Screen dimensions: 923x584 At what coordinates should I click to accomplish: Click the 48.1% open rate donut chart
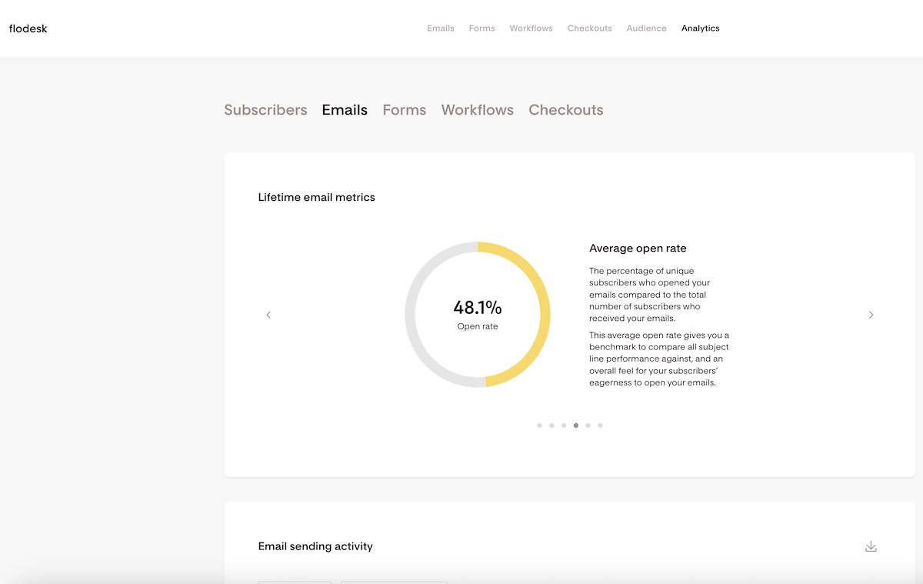[x=478, y=315]
